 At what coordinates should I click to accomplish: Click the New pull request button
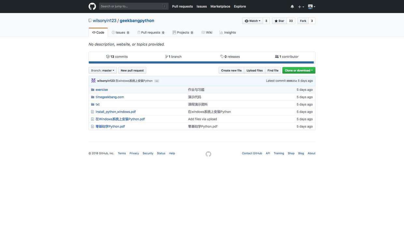(132, 70)
